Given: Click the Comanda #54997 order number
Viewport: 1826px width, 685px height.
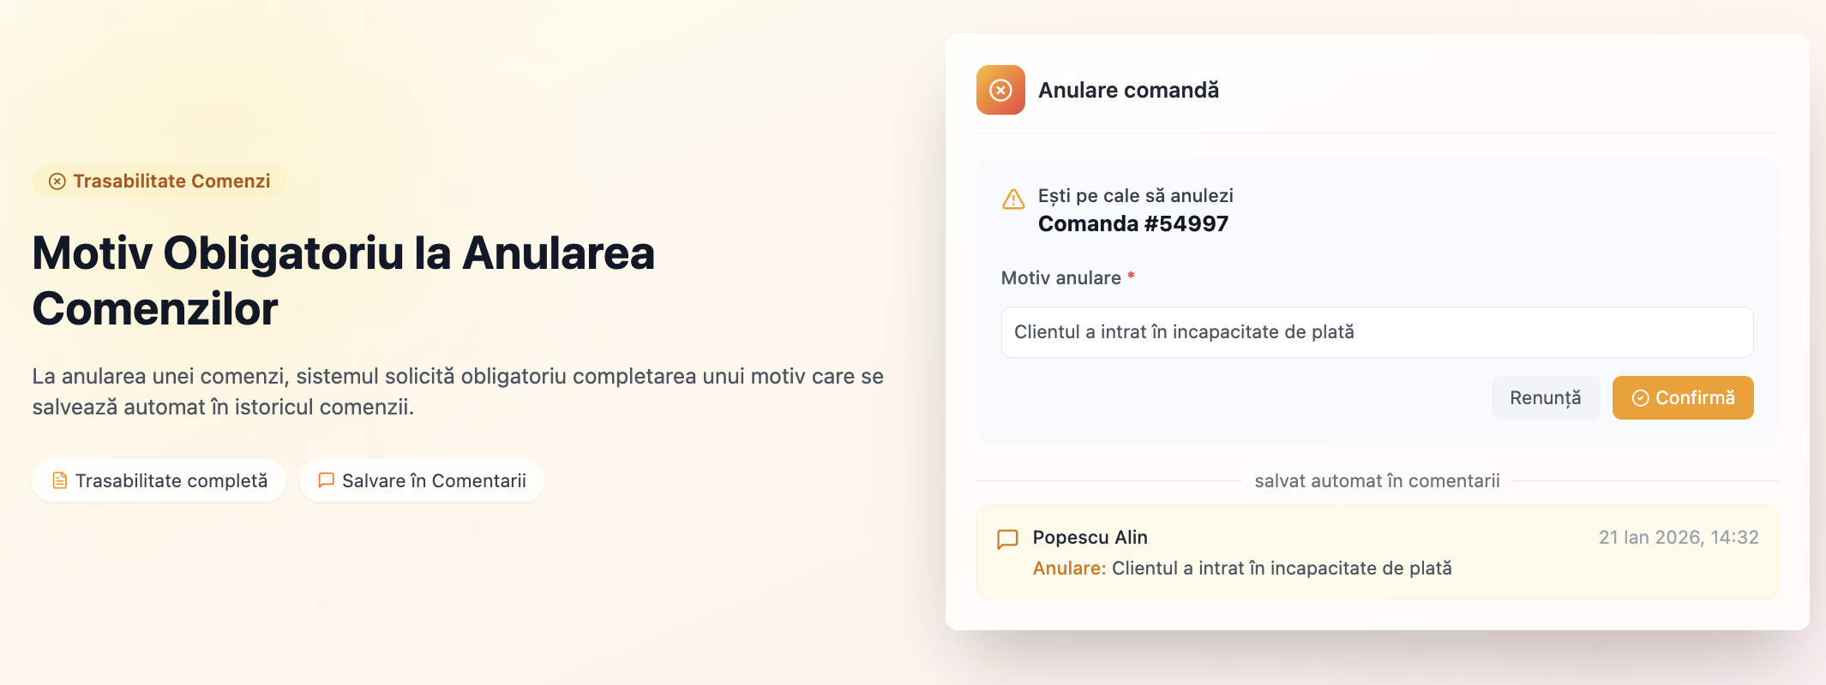Looking at the screenshot, I should tap(1132, 224).
